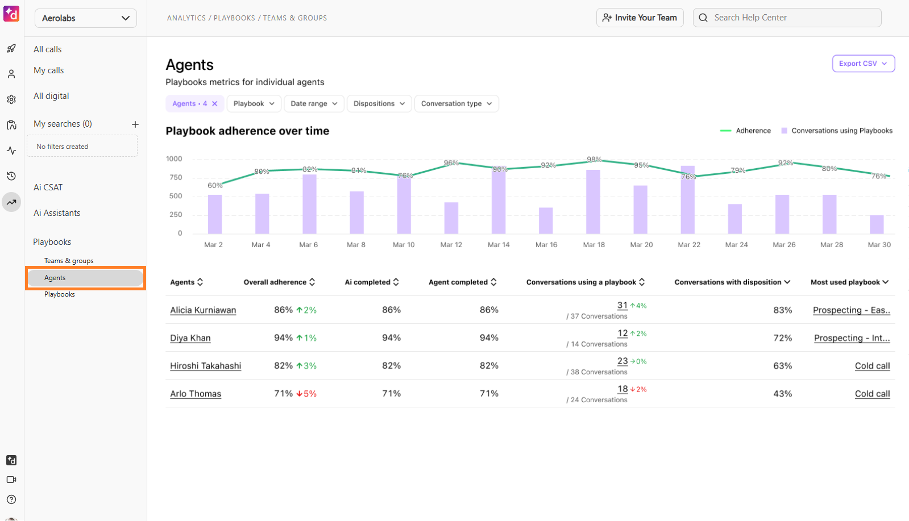
Task: Click Invite Your Team button
Action: tap(640, 18)
